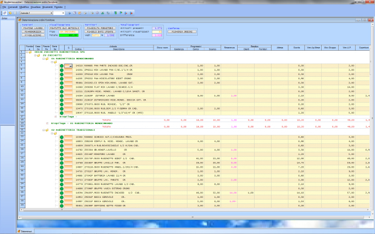
Task: Select 'GRUPPO VASCA ESTERNO CROMO' description cell
Action: (119, 189)
